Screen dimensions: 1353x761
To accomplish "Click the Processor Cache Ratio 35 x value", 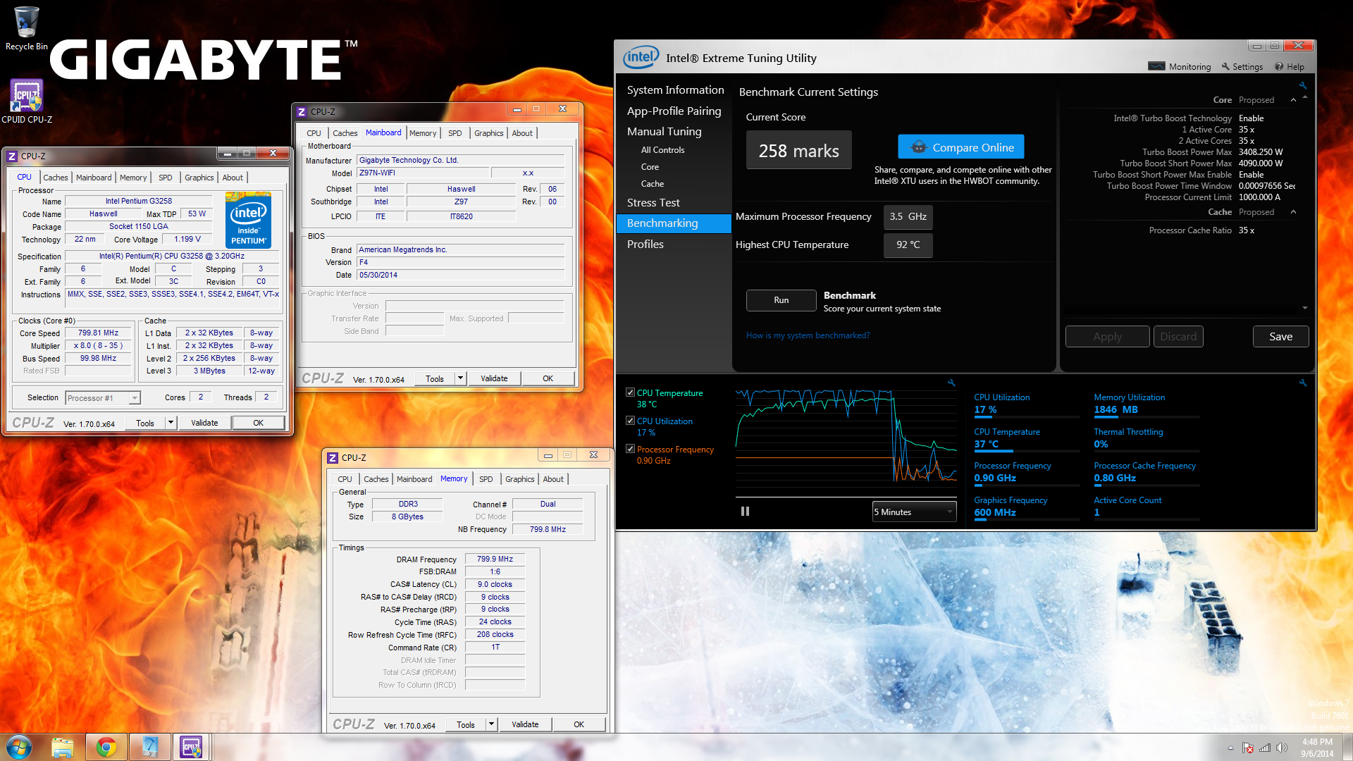I will click(1246, 230).
